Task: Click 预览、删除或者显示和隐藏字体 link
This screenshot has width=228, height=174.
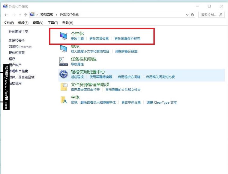Action: 93,102
